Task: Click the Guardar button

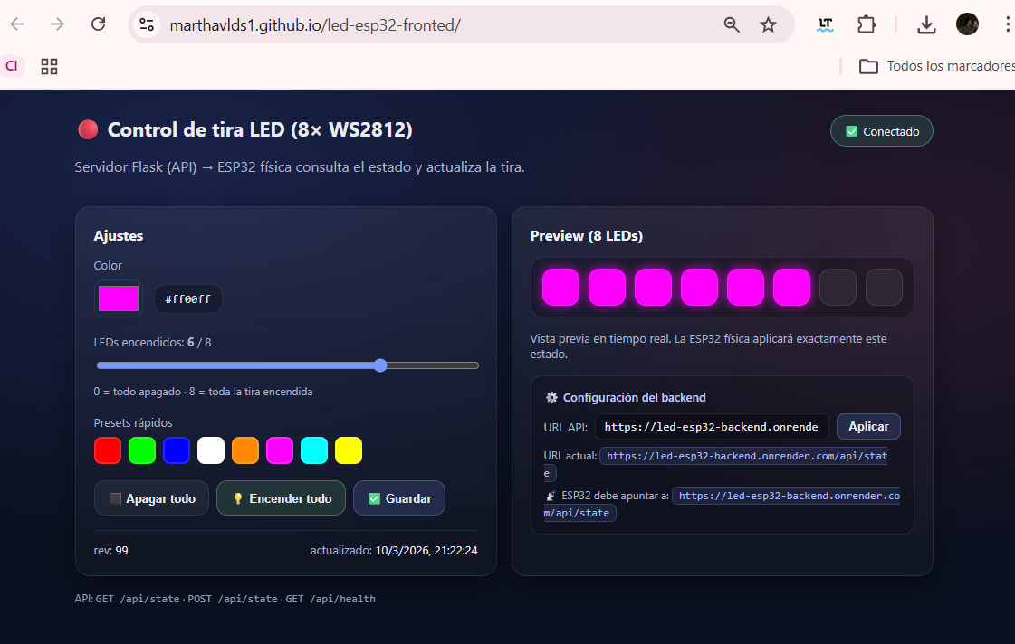Action: [399, 498]
